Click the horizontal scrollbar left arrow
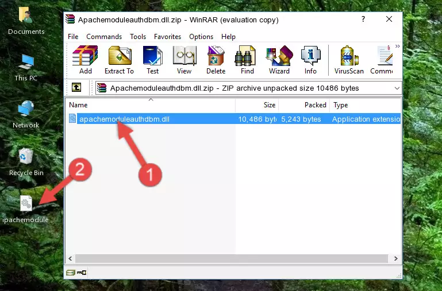The width and height of the screenshot is (442, 291). [71, 258]
